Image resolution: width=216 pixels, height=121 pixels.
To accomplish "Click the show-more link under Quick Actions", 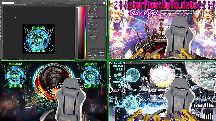I will tap(93, 40).
